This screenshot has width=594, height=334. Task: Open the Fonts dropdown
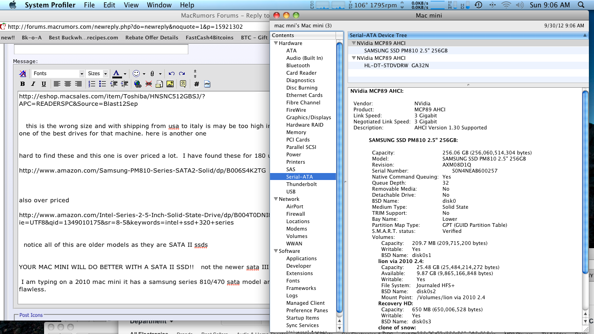click(x=58, y=74)
